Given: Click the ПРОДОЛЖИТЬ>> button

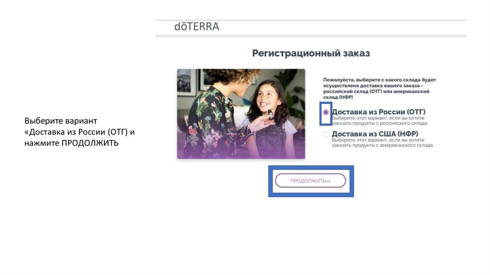Looking at the screenshot, I should pos(310,181).
